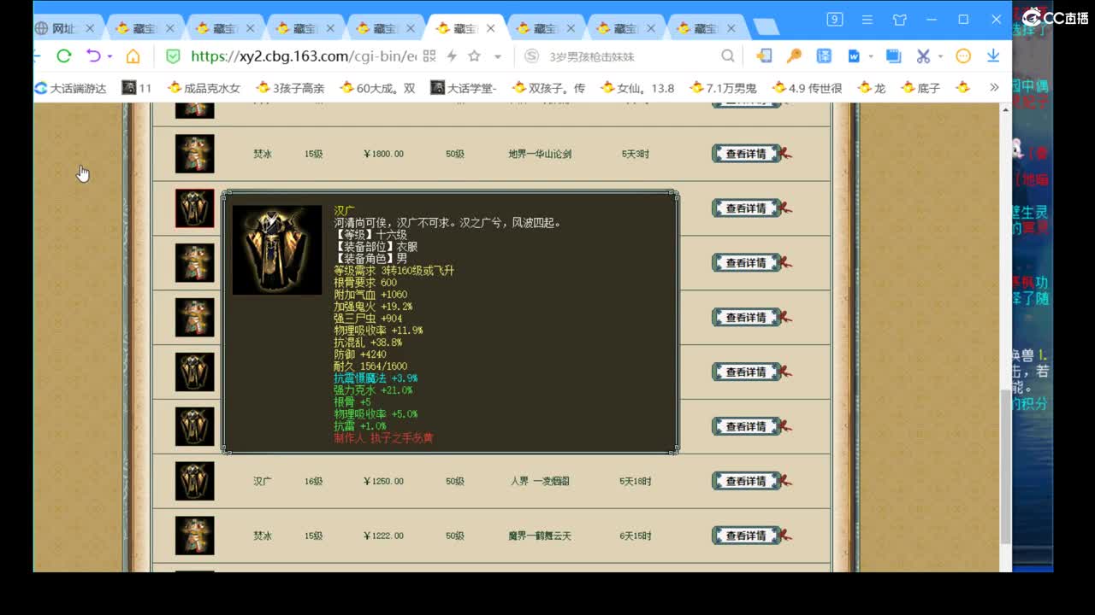Open downloads with the blue arrow icon
This screenshot has width=1095, height=615.
pyautogui.click(x=993, y=56)
